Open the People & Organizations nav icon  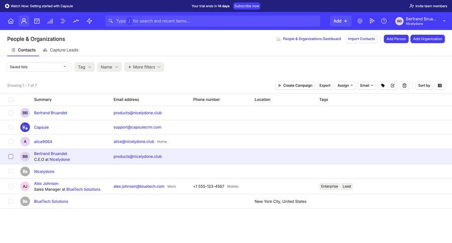coord(24,21)
